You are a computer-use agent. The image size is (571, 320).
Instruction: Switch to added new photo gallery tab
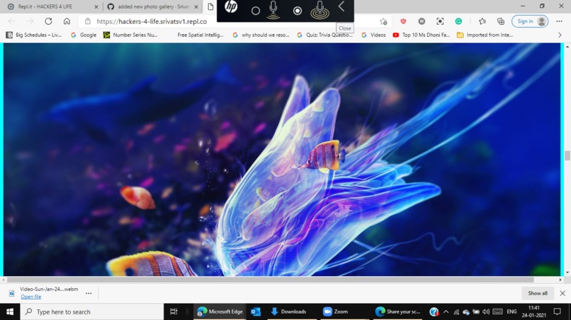tap(153, 6)
